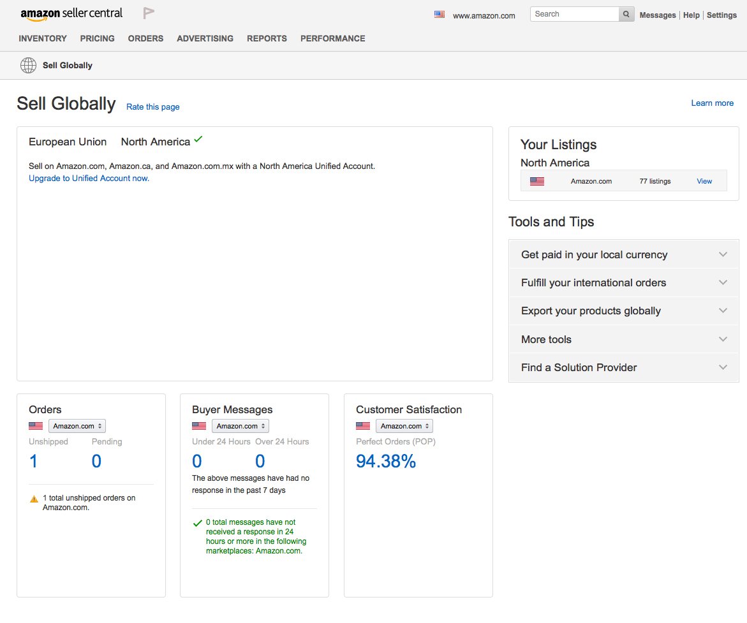Click the orange warning triangle in Orders
This screenshot has width=747, height=623.
point(34,499)
